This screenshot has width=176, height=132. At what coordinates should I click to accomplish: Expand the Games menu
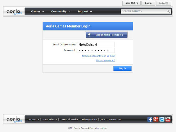point(38,11)
